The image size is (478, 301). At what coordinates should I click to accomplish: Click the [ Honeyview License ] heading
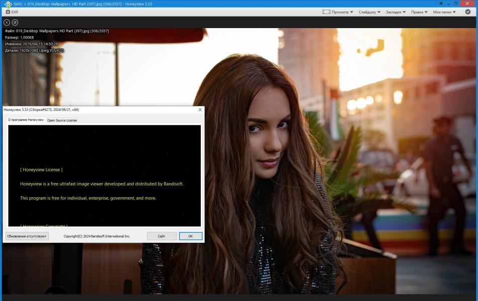point(41,170)
